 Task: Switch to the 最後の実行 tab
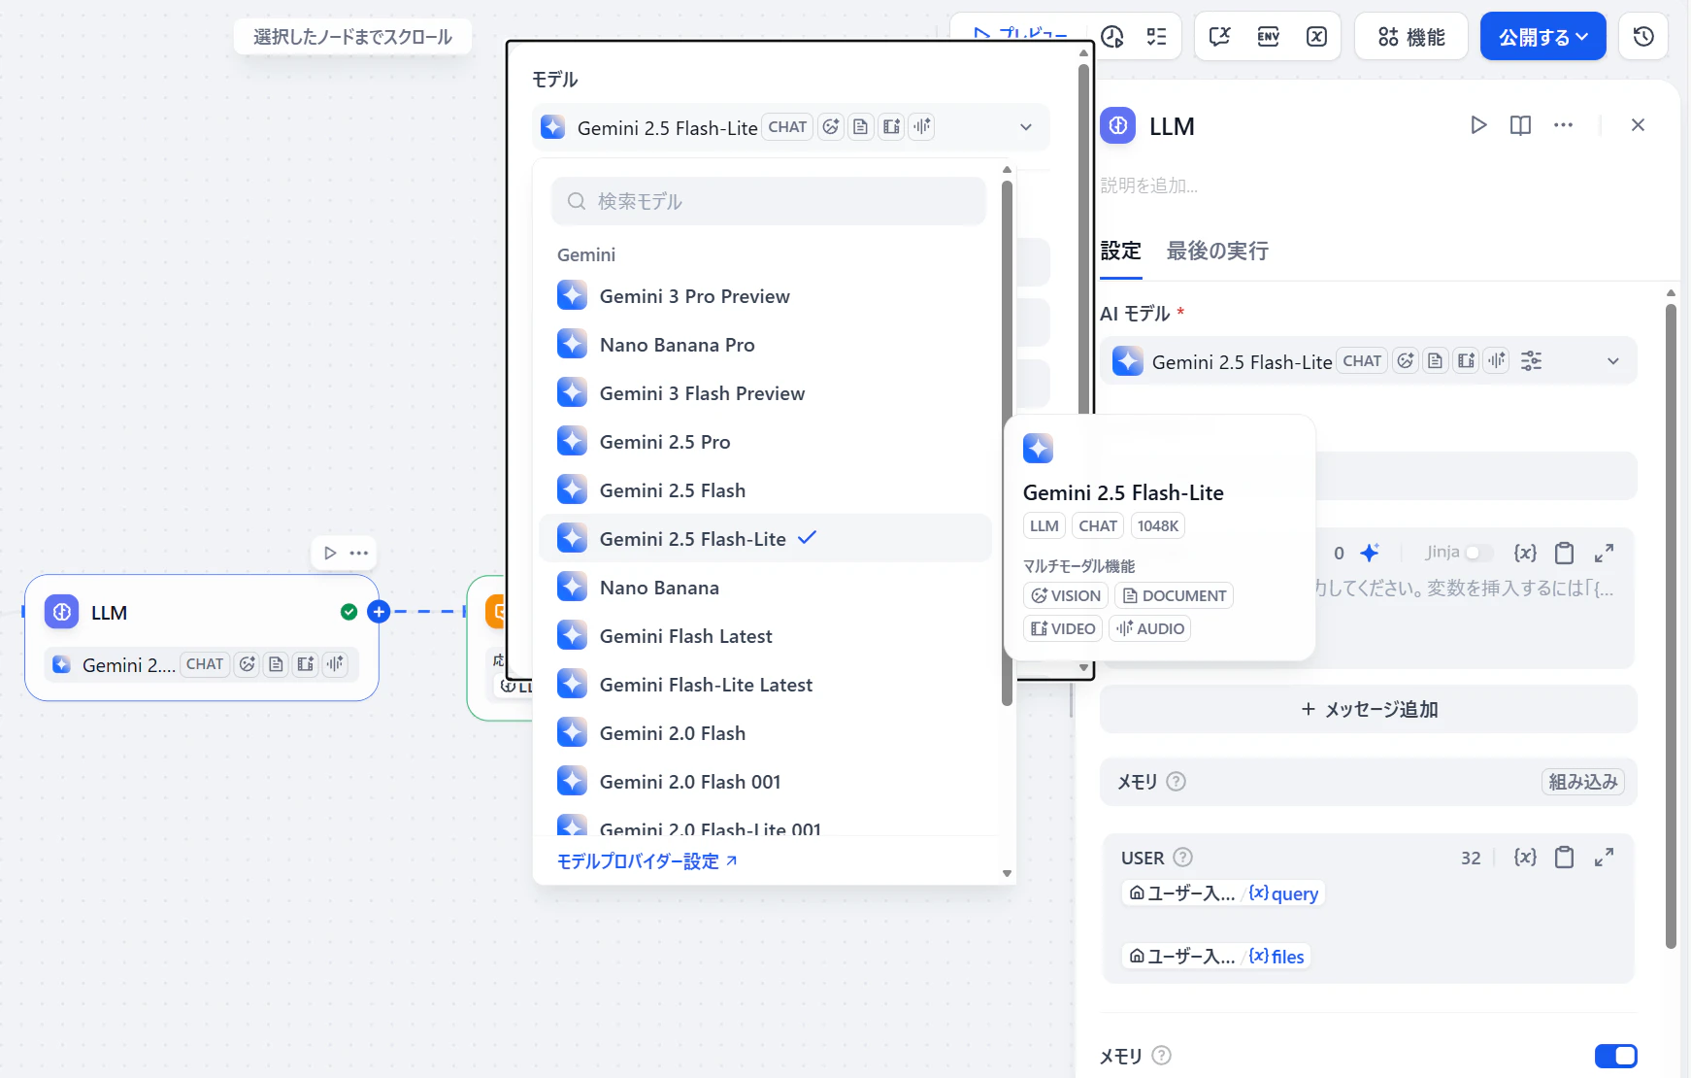click(x=1217, y=251)
